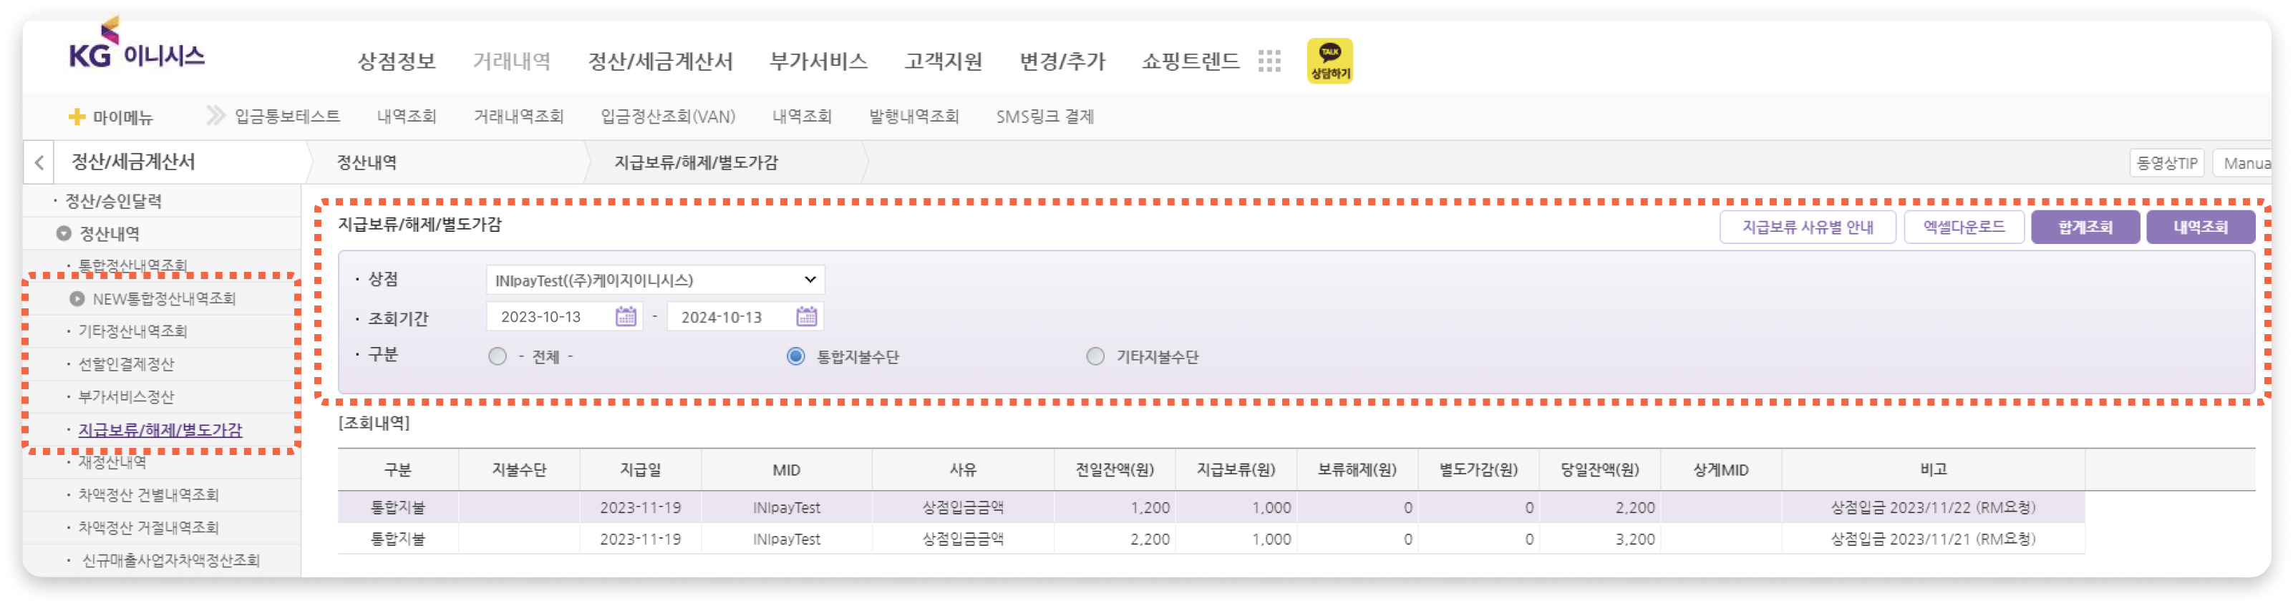Screen dimensions: 2293x606
Task: Click cell 상점입금 2023/11/22 (RM요청)
Action: [x=1932, y=507]
